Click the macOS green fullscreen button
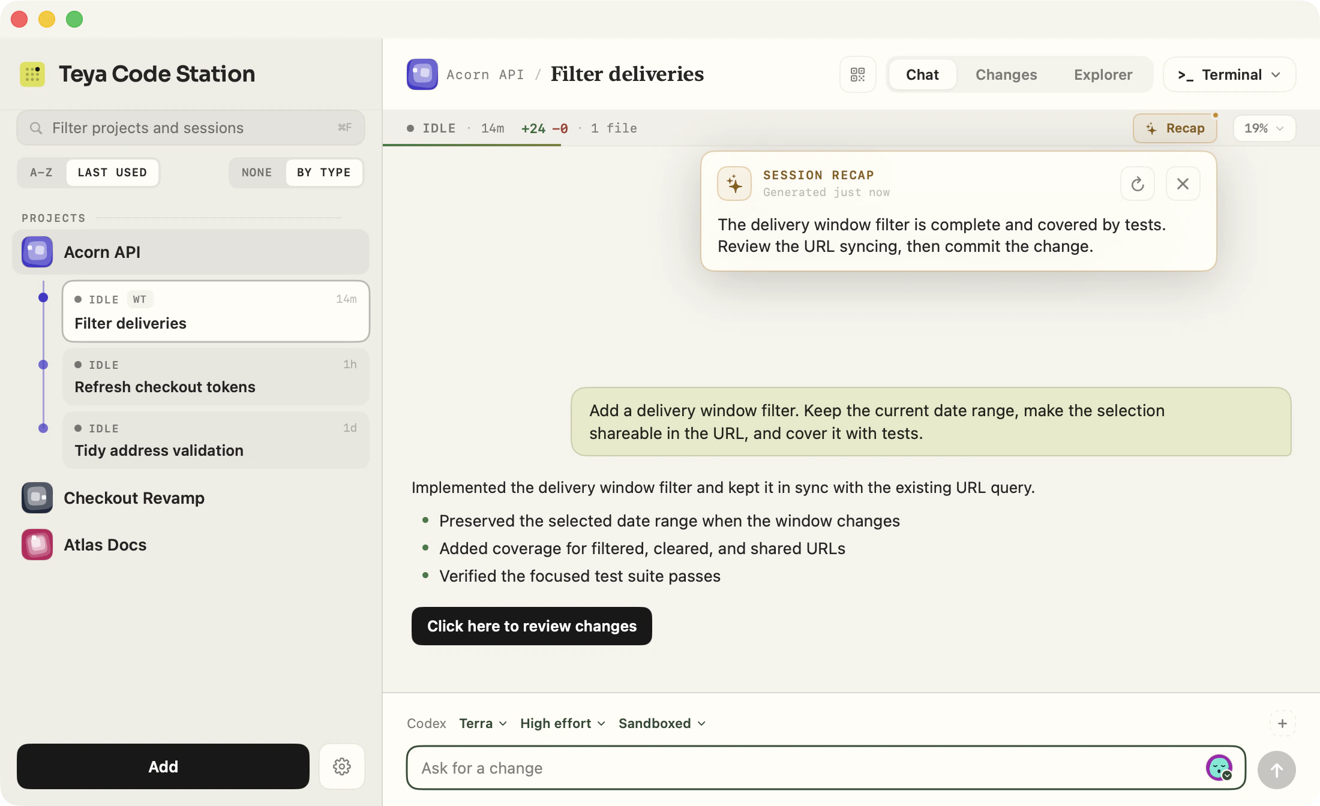 tap(74, 19)
